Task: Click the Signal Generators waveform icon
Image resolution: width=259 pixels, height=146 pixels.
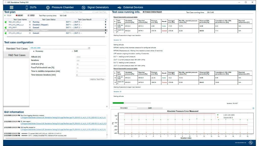Action: pos(83,8)
